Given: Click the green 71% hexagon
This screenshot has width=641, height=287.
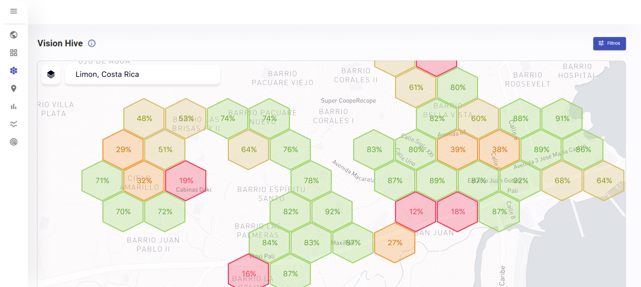Looking at the screenshot, I should tap(102, 180).
